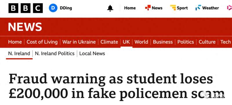Click the BBC logo
This screenshot has height=105, width=232.
[26, 8]
